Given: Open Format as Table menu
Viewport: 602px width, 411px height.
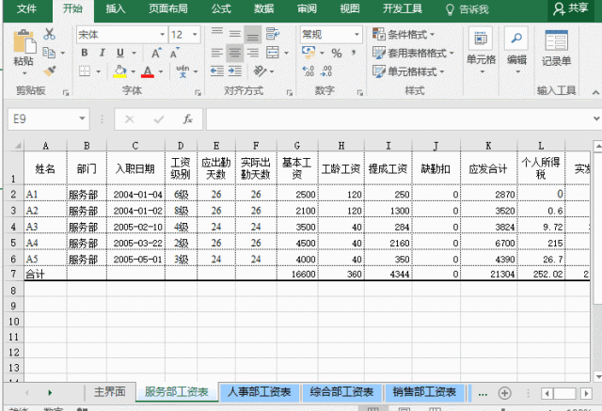Looking at the screenshot, I should coord(413,53).
